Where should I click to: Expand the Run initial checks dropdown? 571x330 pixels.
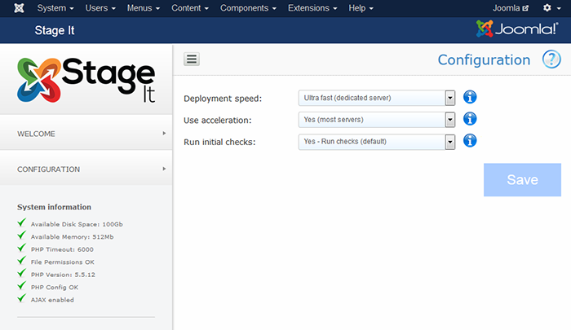pos(377,142)
